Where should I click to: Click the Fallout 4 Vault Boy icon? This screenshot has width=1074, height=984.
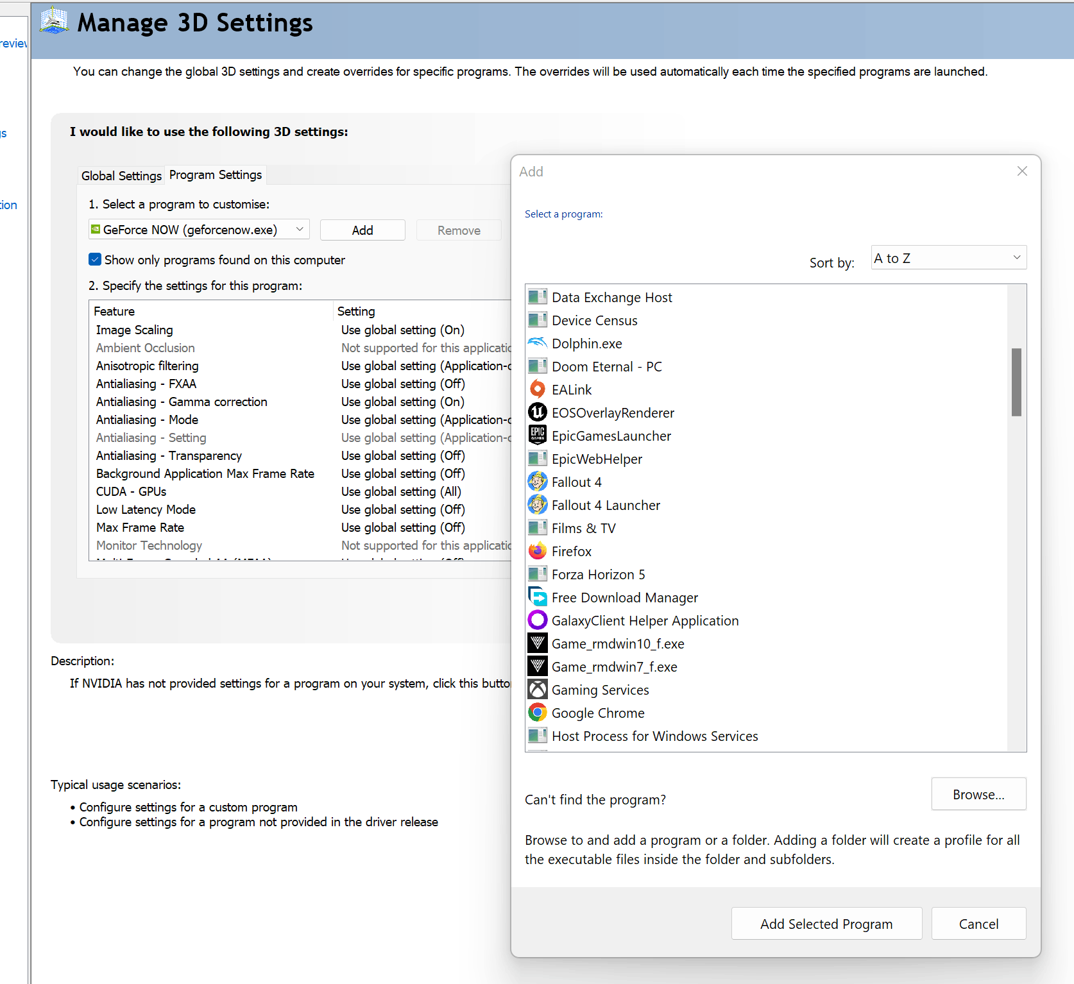[538, 482]
